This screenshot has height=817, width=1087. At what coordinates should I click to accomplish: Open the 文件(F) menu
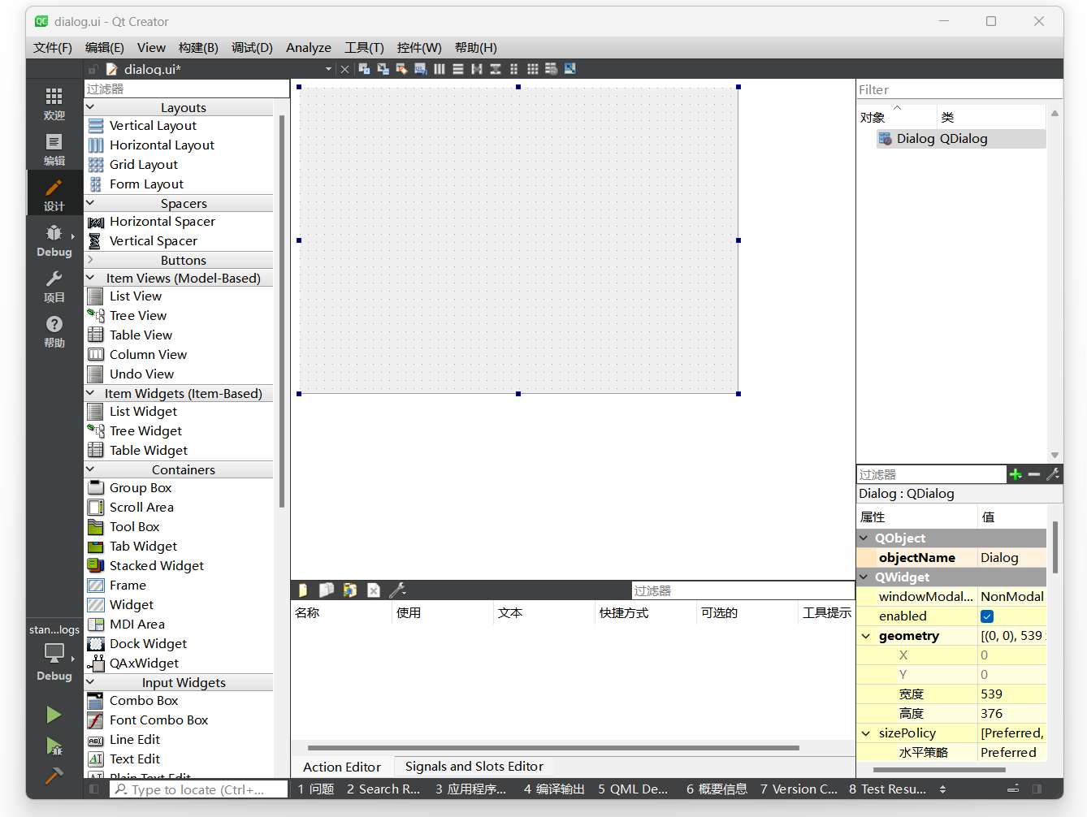coord(53,48)
